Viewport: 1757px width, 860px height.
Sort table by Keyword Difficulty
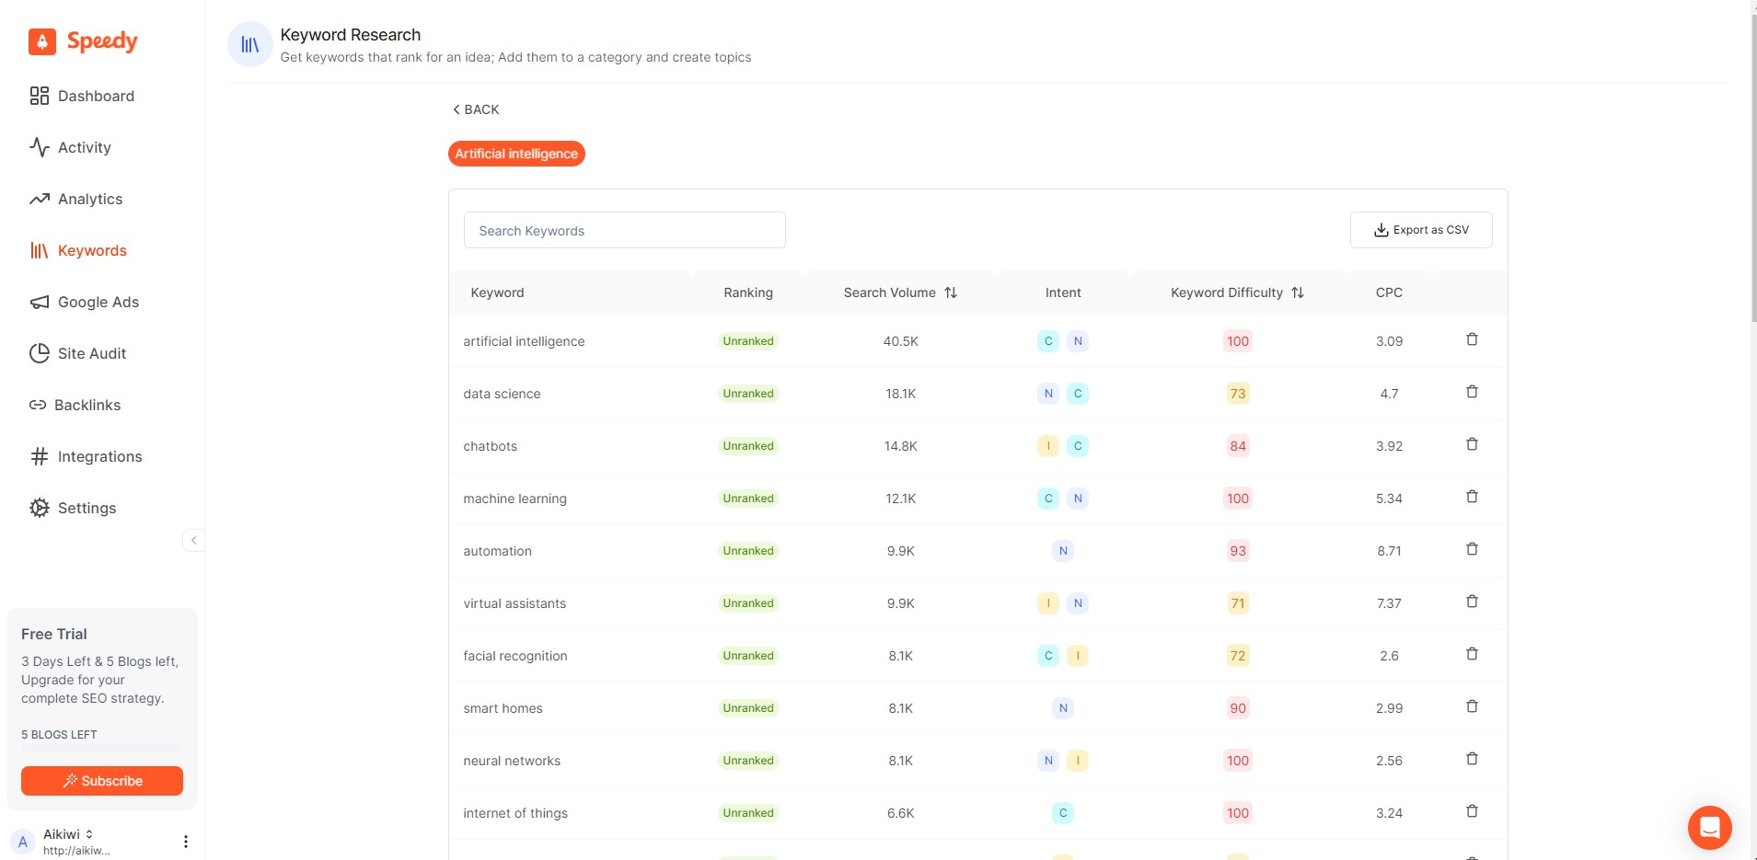[x=1298, y=292]
